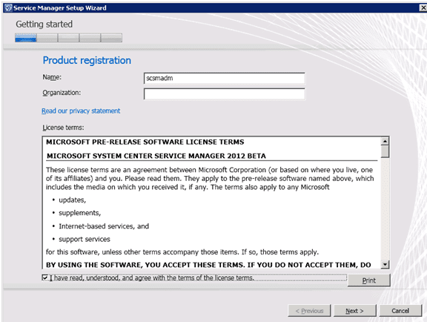Image resolution: width=427 pixels, height=322 pixels.
Task: Click the Cancel button
Action: coord(400,311)
